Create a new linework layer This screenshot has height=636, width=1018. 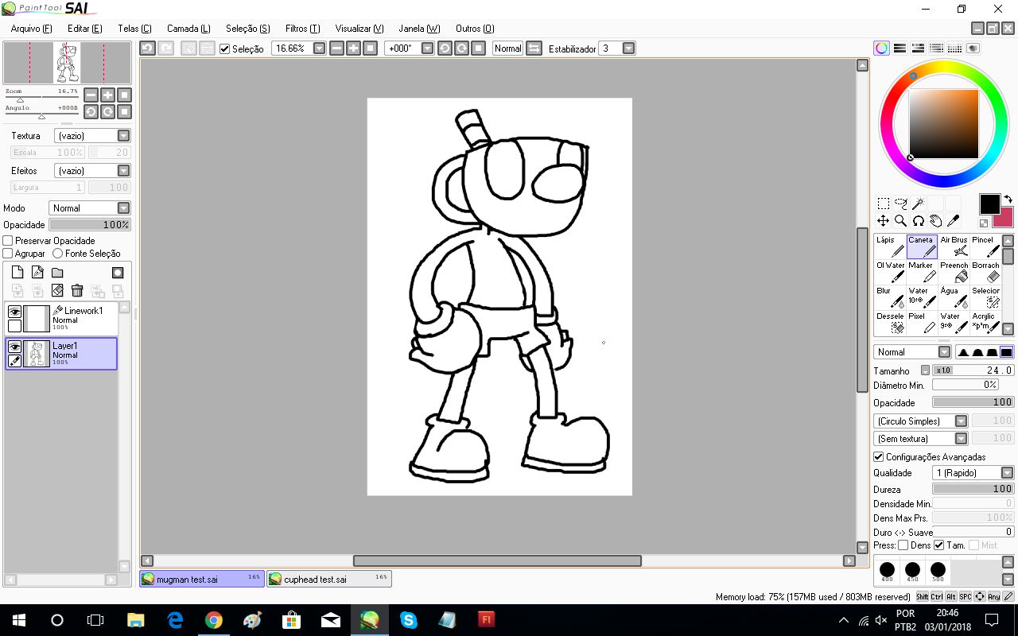pyautogui.click(x=37, y=273)
